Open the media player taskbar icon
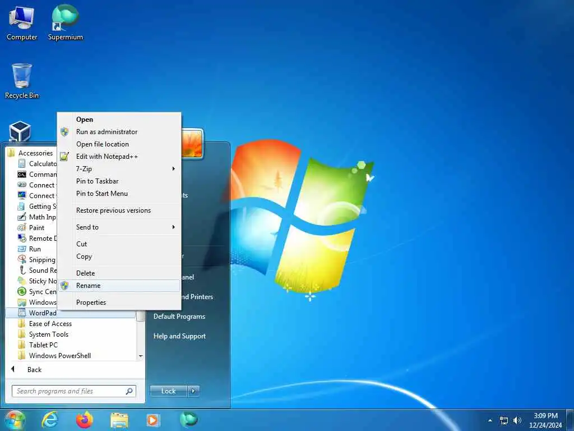 153,420
